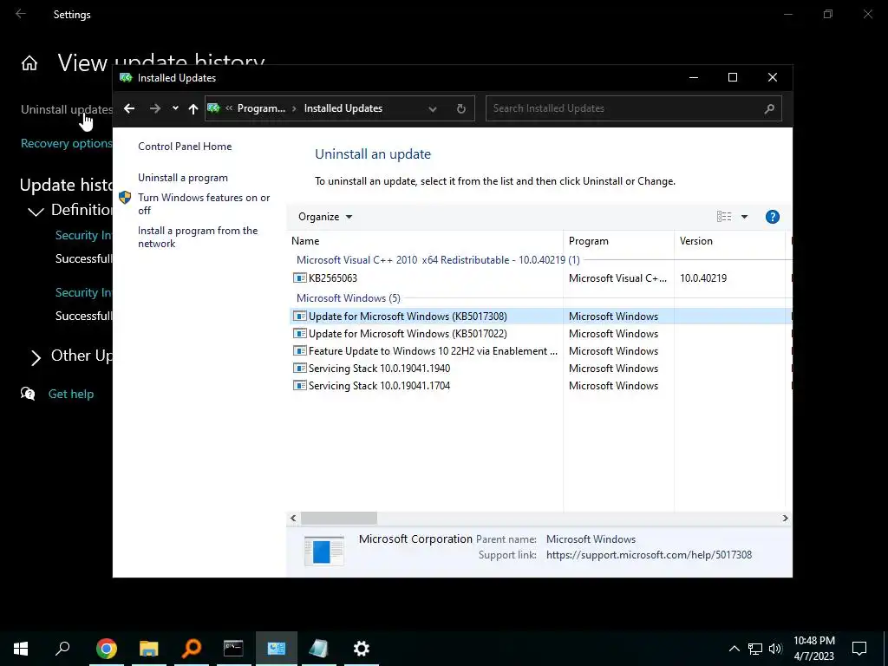The image size is (888, 666).
Task: Open the blue Help button
Action: [772, 216]
